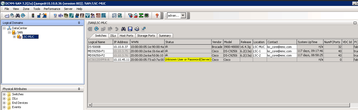Expand the Events folder
This screenshot has height=110, width=358.
4,107
